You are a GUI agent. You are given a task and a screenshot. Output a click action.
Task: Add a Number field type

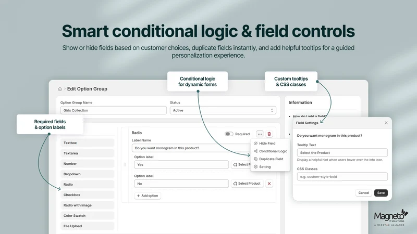[x=87, y=164]
